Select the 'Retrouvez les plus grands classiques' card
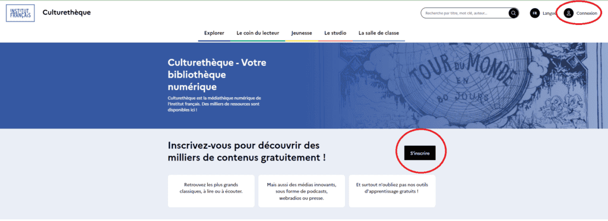 (x=211, y=191)
